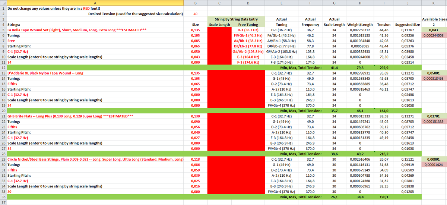Screen dimensions: 447x205
Task: Click the pink 0,00001424 cell
Action: click(x=434, y=164)
